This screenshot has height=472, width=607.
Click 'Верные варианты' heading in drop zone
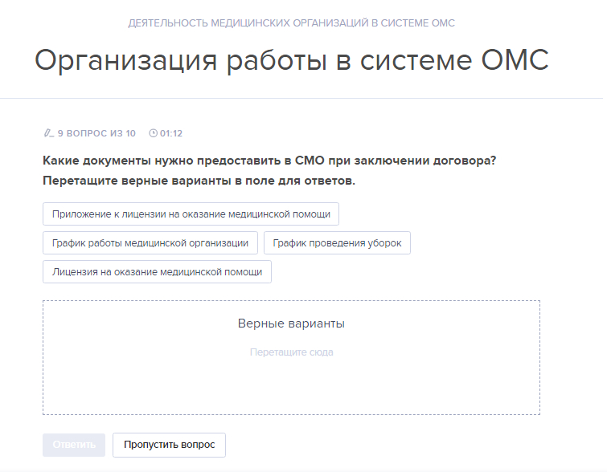(291, 323)
